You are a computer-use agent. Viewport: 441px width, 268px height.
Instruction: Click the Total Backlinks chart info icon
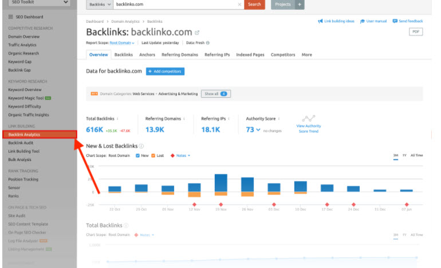pos(126,225)
